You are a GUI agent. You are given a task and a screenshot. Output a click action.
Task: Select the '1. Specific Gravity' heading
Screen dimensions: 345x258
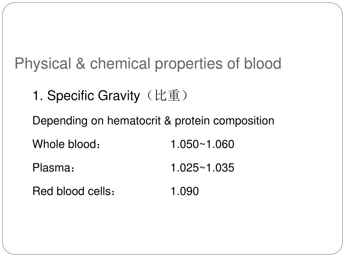point(86,96)
